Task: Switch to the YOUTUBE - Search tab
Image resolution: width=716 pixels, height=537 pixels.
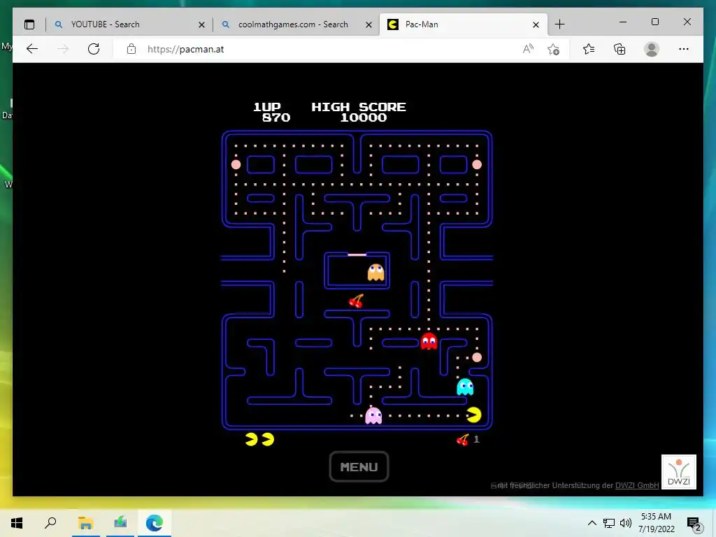Action: coord(129,24)
